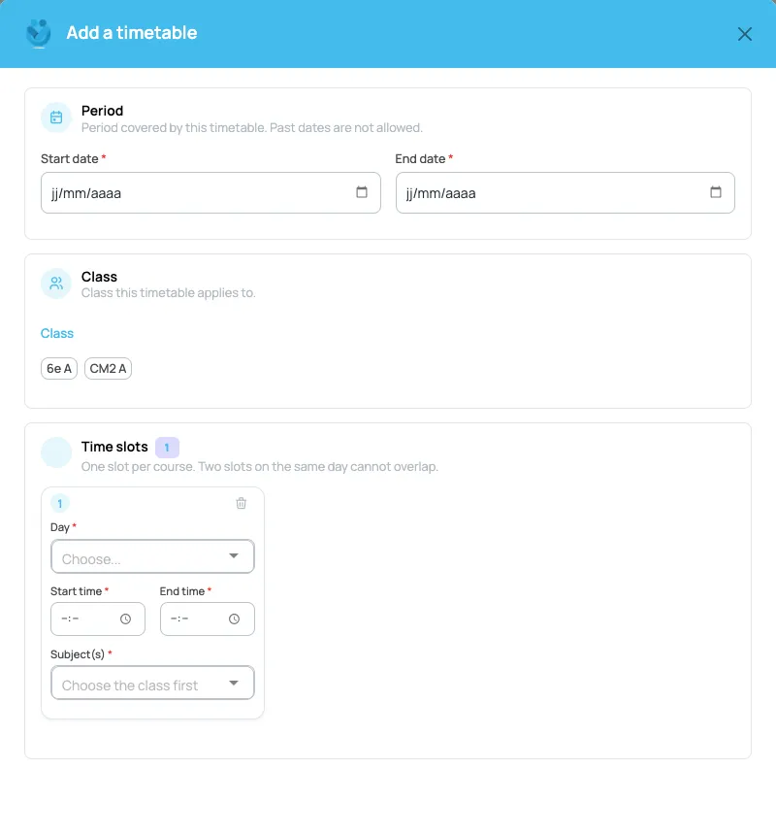Image resolution: width=776 pixels, height=836 pixels.
Task: Click 'Class this timetable applies to.' text
Action: pyautogui.click(x=169, y=292)
